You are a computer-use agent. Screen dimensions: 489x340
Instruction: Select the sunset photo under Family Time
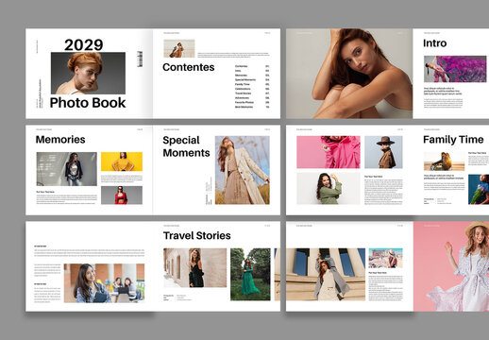[444, 161]
